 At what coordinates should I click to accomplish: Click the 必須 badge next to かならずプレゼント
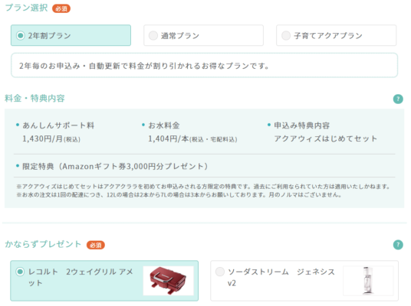tap(96, 245)
